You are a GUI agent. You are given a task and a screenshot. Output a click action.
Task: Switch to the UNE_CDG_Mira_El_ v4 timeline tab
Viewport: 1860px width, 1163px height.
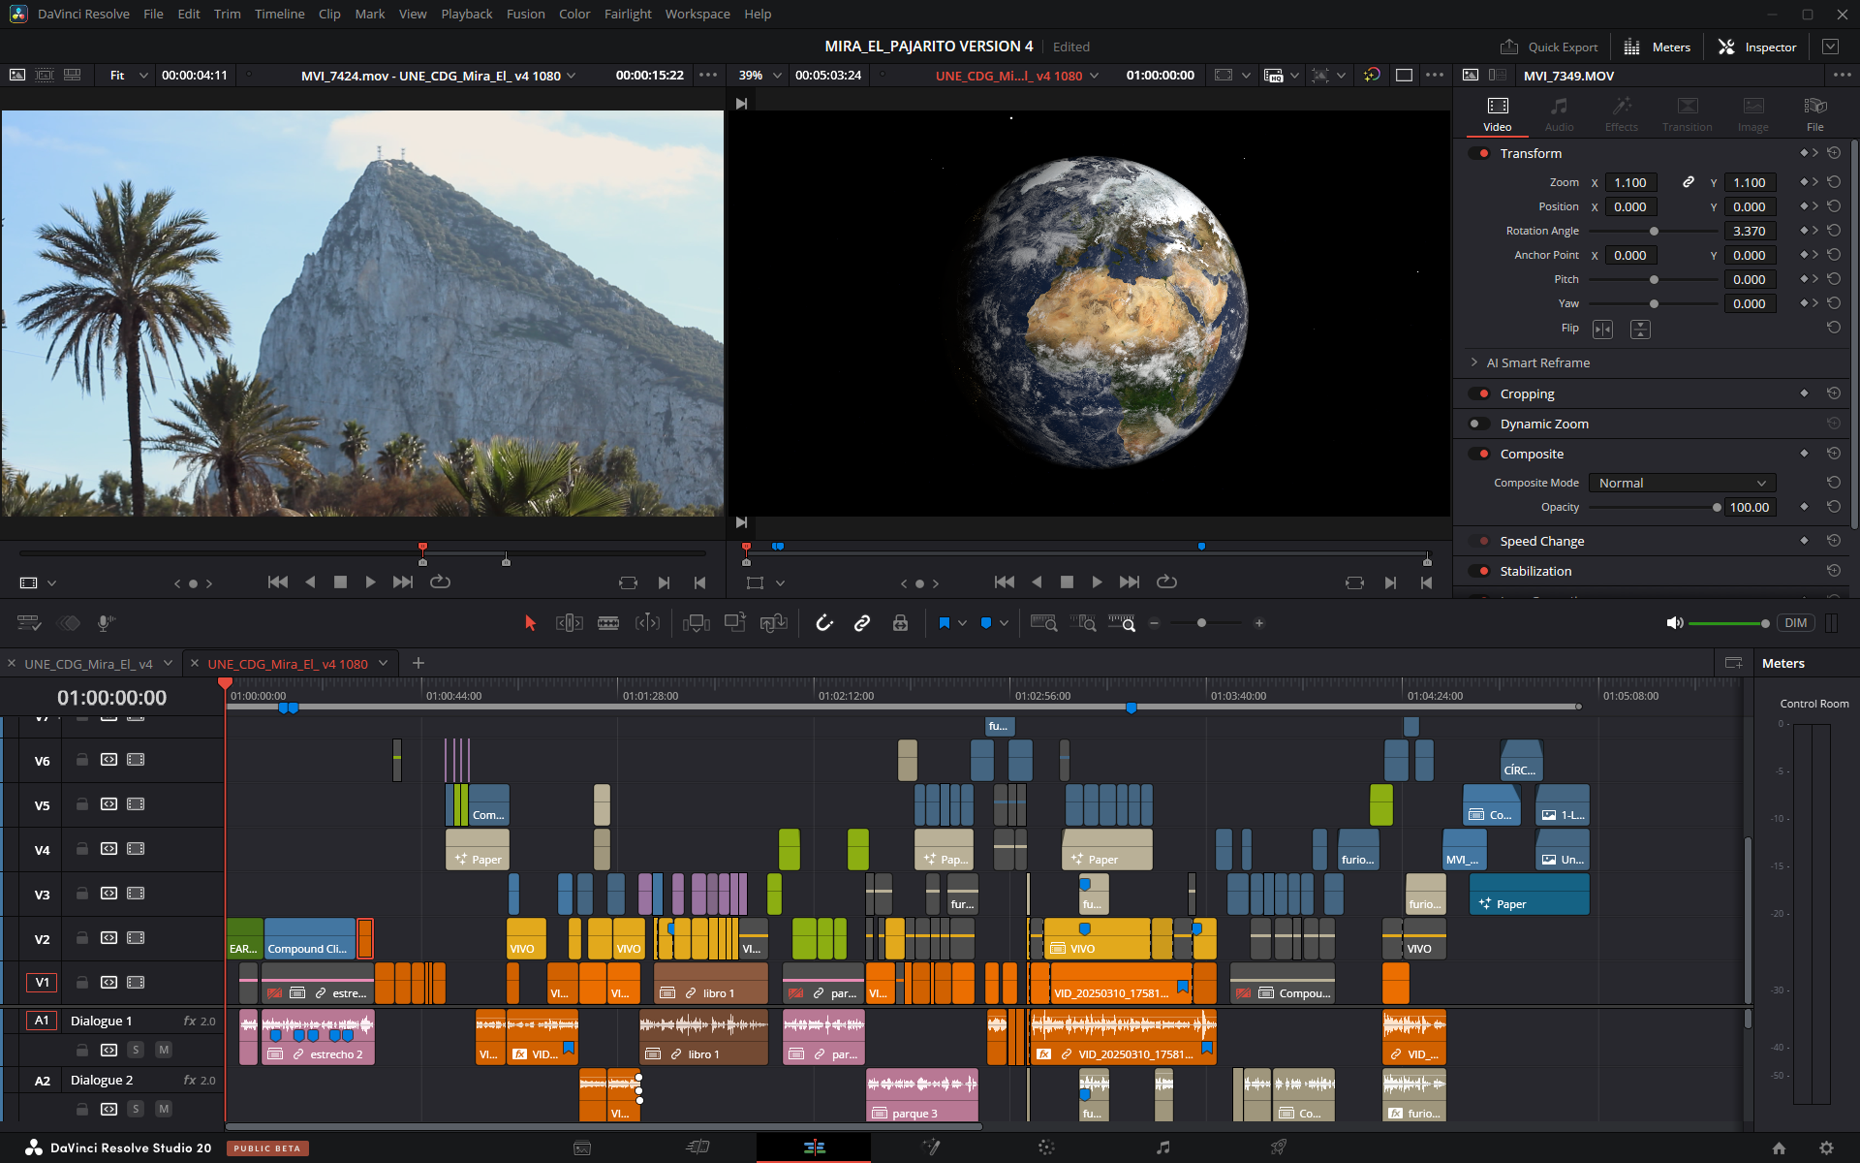coord(88,664)
